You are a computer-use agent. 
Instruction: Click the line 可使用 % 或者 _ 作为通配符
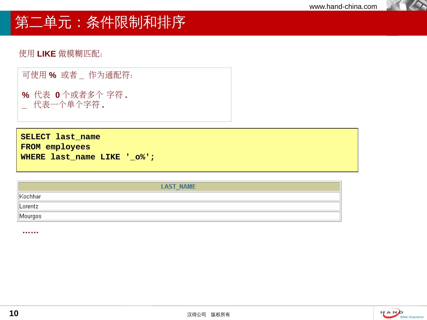click(78, 75)
